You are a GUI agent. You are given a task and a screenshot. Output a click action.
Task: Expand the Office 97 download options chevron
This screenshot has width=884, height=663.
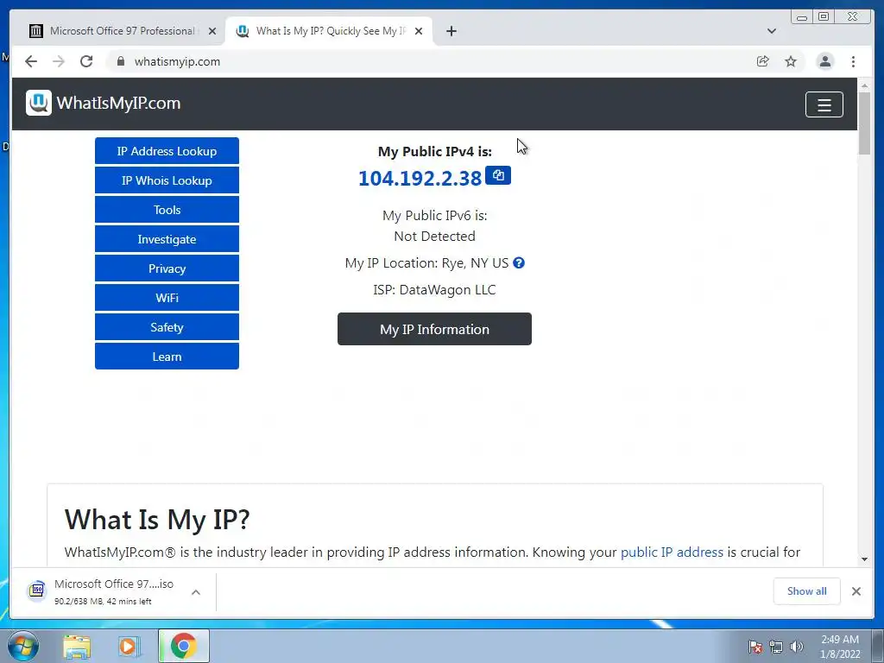point(196,592)
